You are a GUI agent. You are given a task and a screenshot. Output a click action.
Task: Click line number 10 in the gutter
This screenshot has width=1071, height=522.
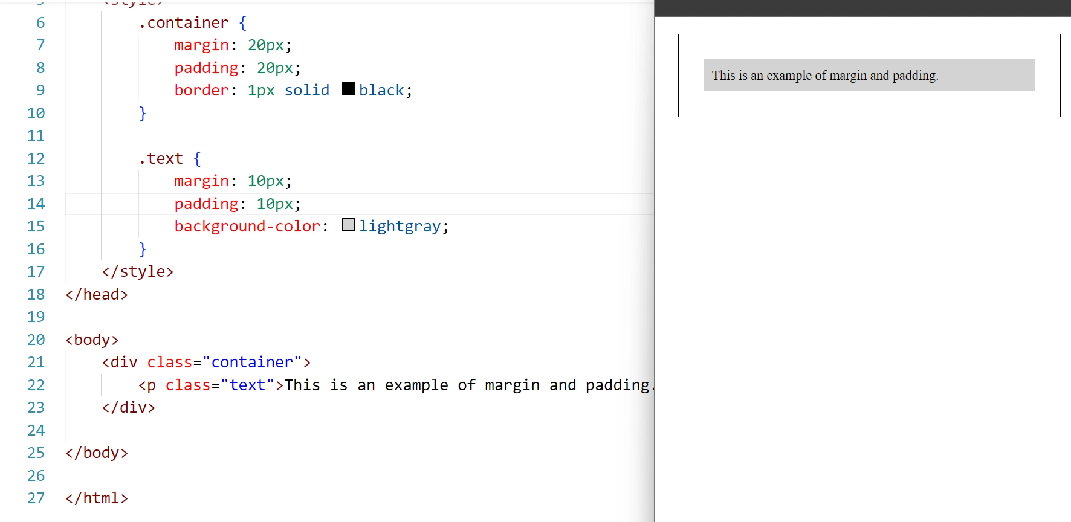click(36, 114)
